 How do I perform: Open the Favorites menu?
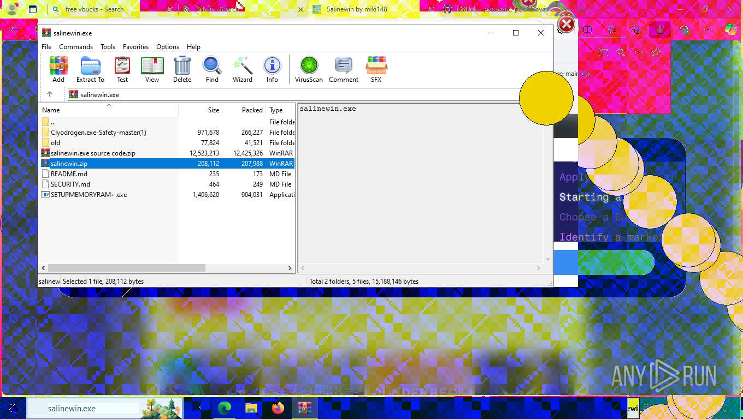(135, 47)
